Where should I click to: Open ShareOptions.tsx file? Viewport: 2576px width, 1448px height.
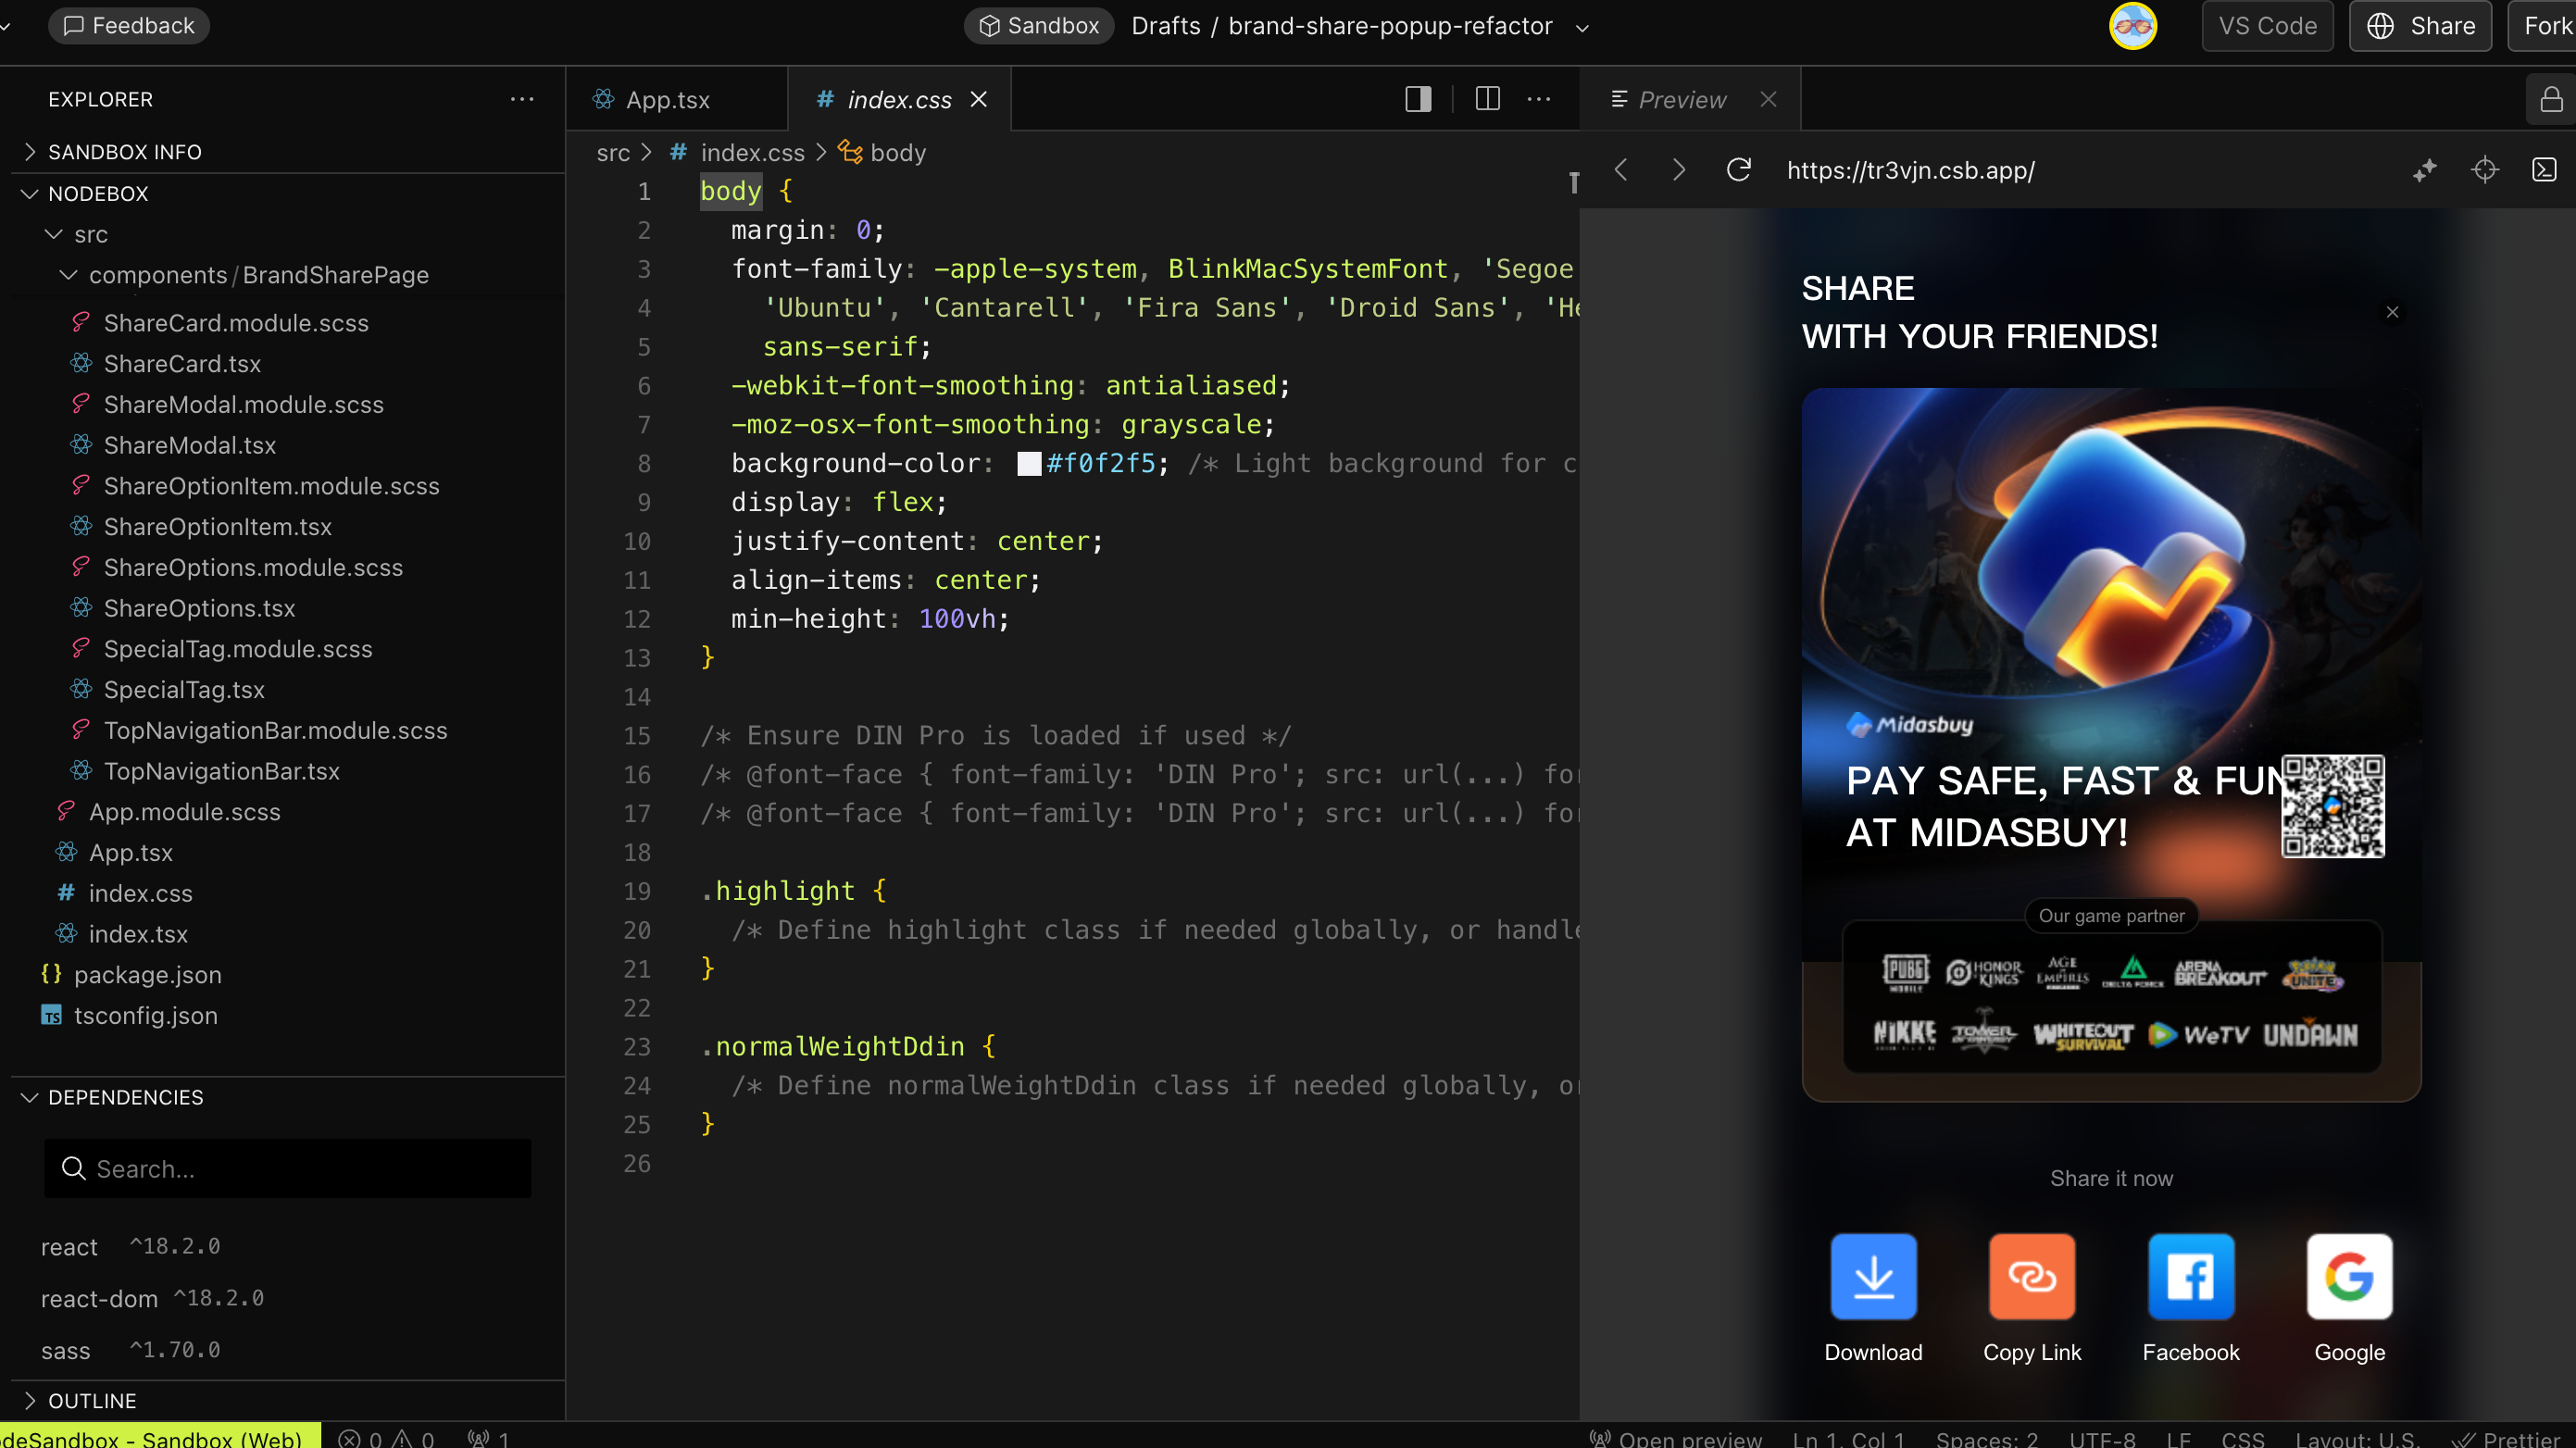coord(199,609)
